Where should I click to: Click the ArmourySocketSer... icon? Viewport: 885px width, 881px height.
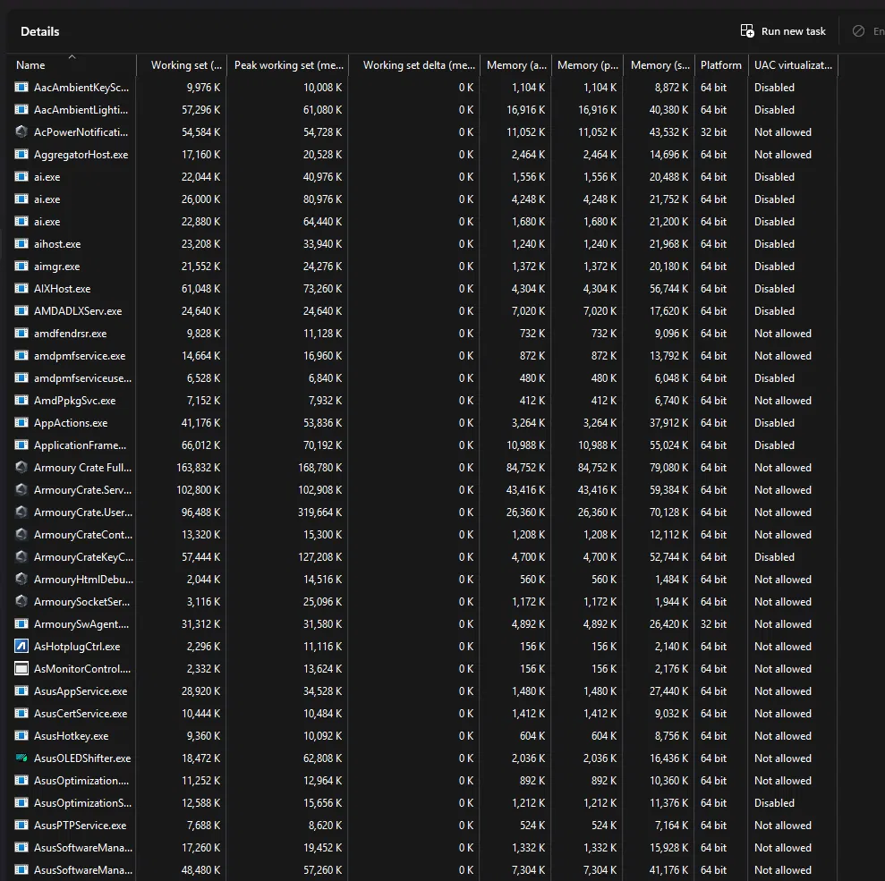[21, 602]
